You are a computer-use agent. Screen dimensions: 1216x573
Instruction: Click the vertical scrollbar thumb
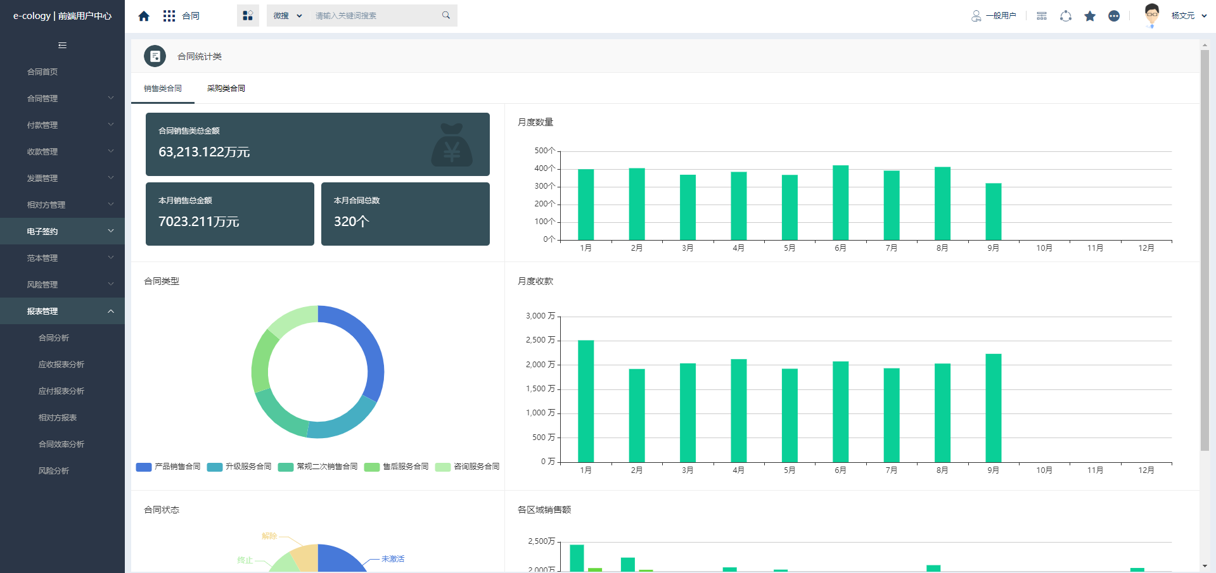coord(1205,250)
